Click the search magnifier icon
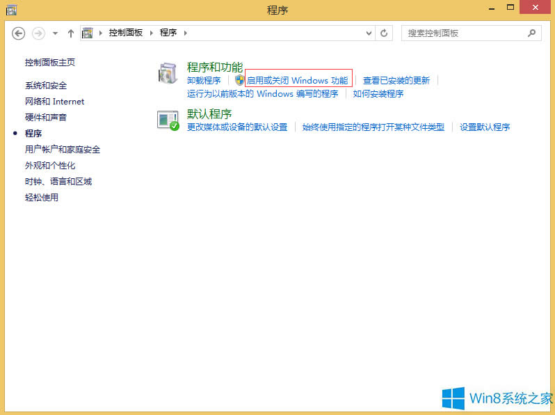Screen dimensions: 555x415 (531, 33)
